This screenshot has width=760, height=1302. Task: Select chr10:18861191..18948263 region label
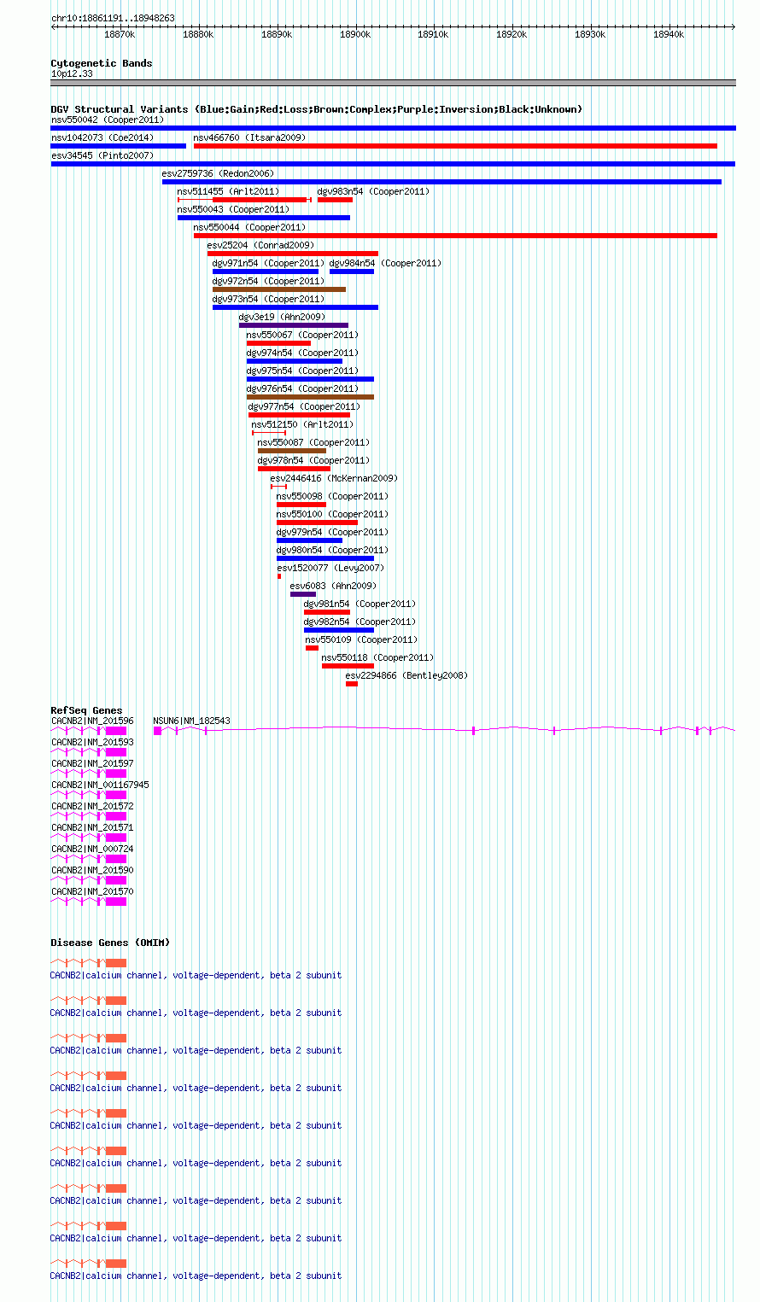(x=113, y=18)
